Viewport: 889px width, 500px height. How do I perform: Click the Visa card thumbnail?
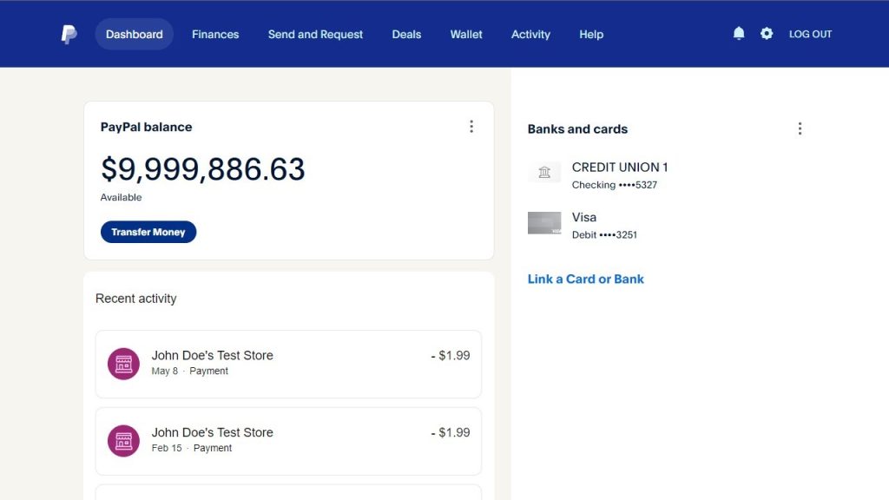(x=544, y=223)
